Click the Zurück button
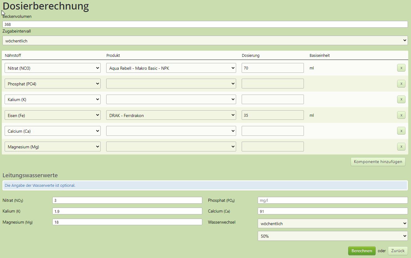411x258 pixels. (x=398, y=251)
